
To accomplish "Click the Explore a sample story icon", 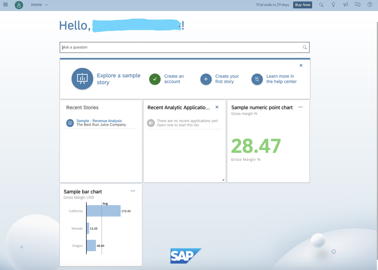I will [x=82, y=79].
